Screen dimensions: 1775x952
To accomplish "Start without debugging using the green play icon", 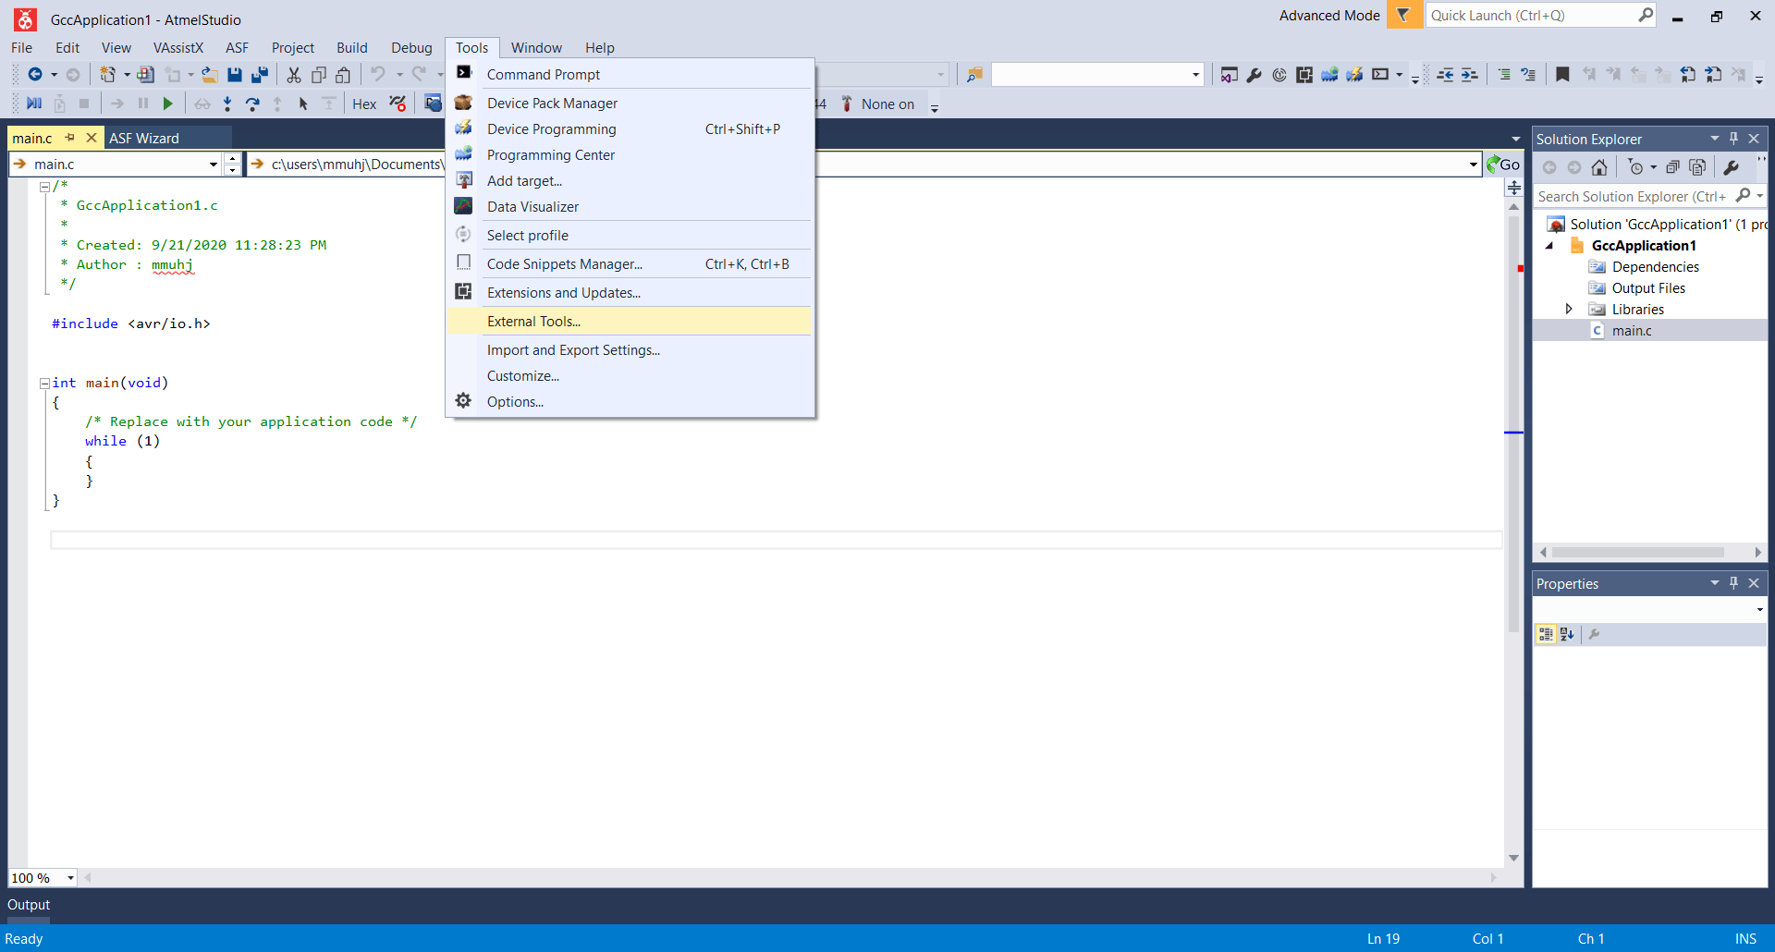I will 167,104.
